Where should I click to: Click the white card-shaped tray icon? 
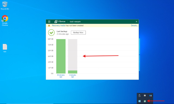click(x=145, y=96)
